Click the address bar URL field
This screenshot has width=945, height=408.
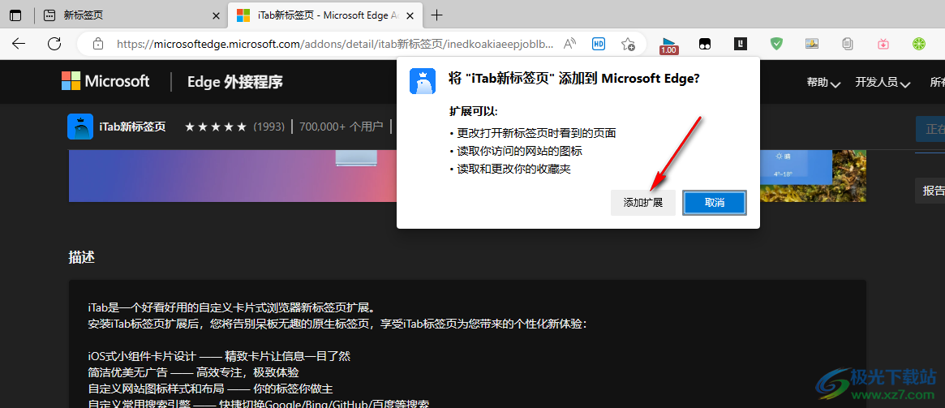coord(334,43)
